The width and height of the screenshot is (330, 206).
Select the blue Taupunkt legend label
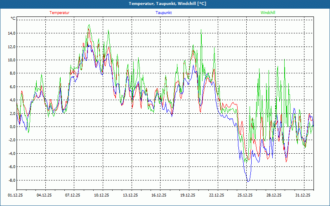(163, 12)
